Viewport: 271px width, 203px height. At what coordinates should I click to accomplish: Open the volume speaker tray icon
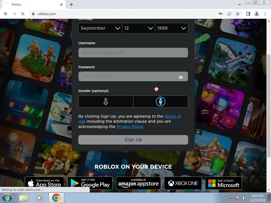[x=244, y=198]
